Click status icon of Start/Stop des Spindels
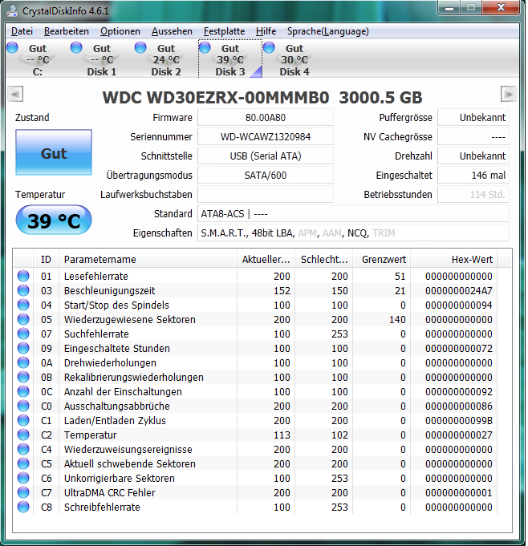Screen dimensions: 528x546 [x=23, y=305]
